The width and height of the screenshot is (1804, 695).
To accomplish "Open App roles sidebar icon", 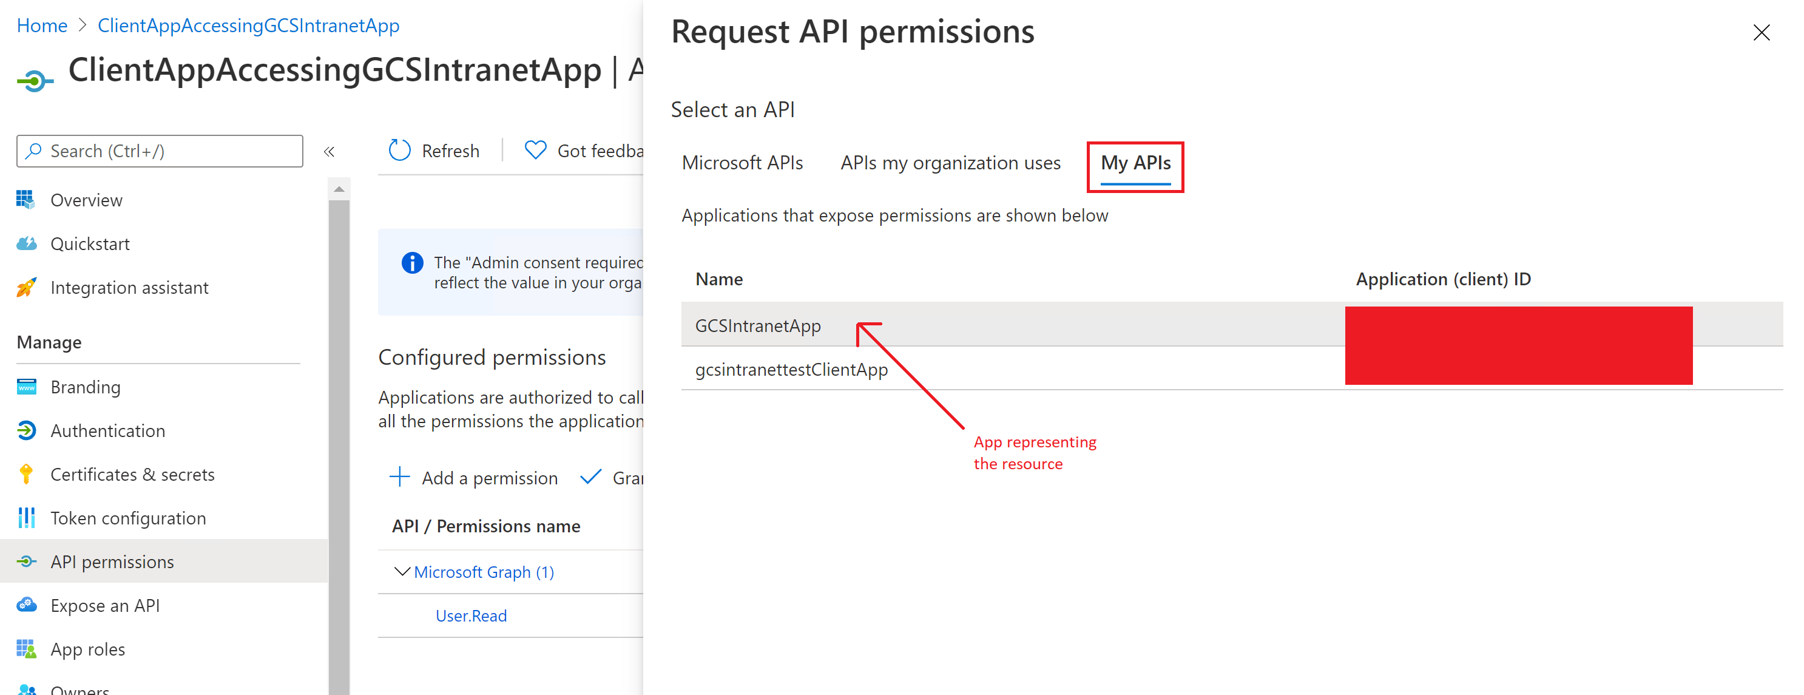I will pos(26,649).
